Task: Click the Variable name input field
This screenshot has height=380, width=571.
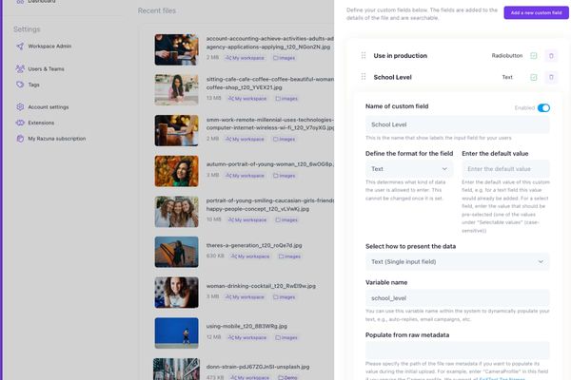Action: 458,298
